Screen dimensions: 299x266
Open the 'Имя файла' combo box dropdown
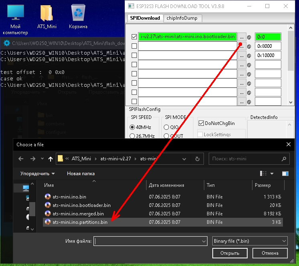tap(203, 241)
